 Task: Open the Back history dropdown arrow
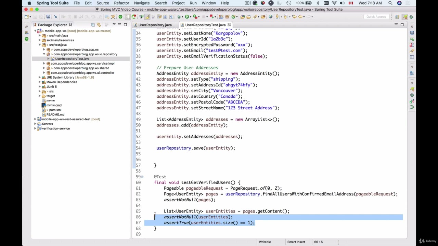[x=304, y=17]
